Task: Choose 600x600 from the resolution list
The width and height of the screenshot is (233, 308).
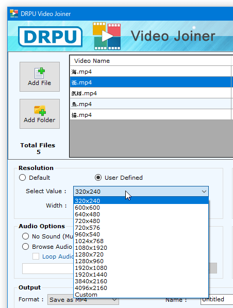Action: pyautogui.click(x=141, y=208)
